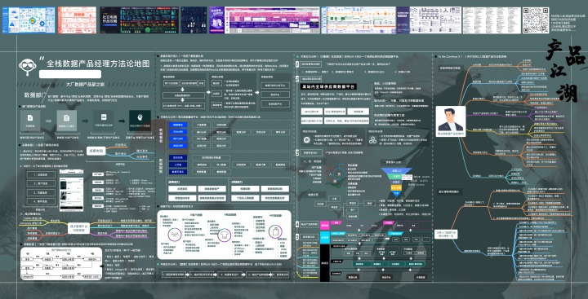This screenshot has width=588, height=299.
Task: Open the blue cloud infographic thumbnail
Action: 29,20
